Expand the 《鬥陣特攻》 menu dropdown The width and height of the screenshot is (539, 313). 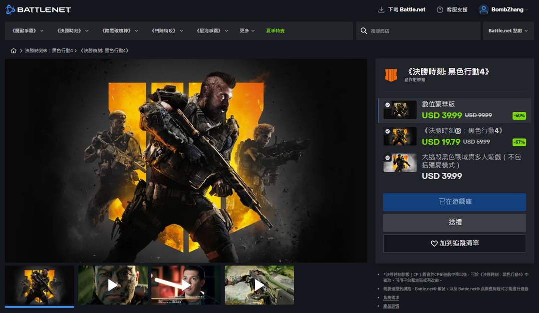click(167, 31)
